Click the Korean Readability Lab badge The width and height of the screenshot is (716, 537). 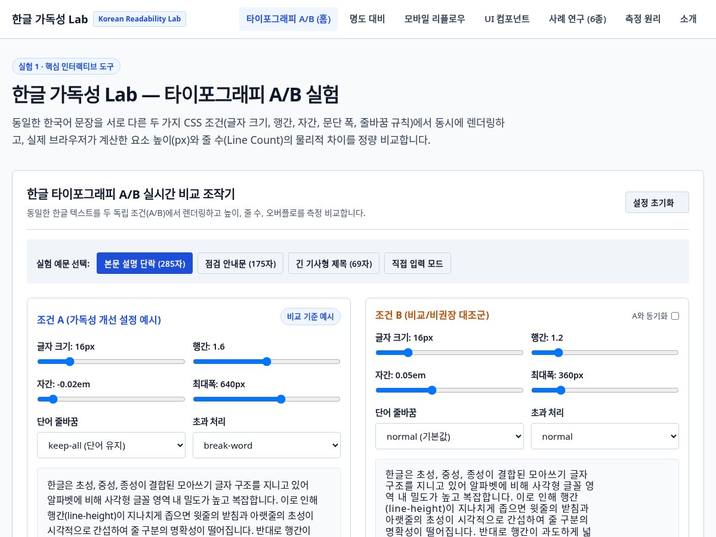tap(140, 19)
